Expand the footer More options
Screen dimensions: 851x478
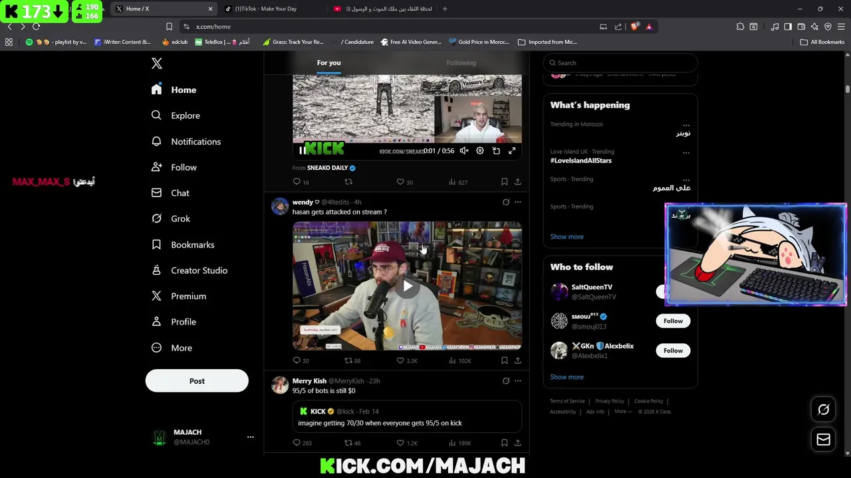(623, 412)
